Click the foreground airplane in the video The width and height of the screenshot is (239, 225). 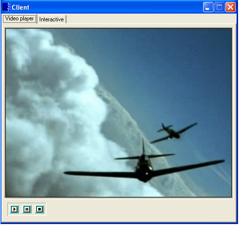144,166
